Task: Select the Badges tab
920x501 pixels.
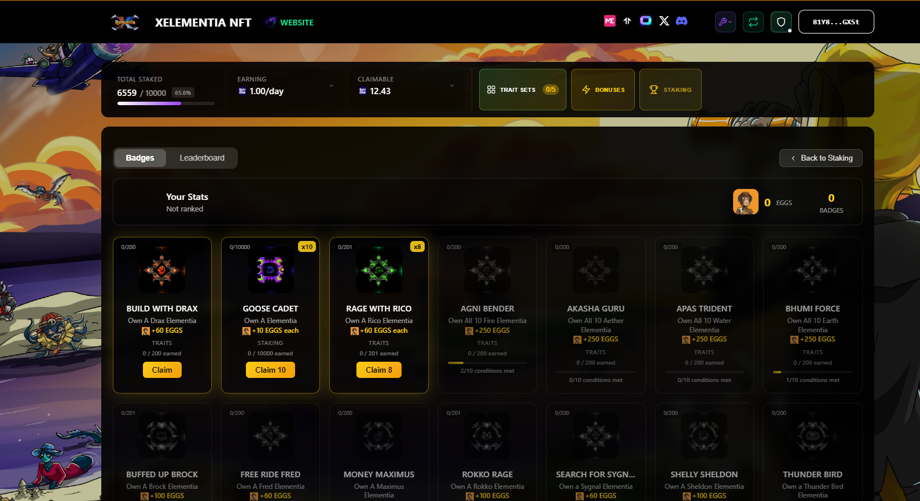Action: (140, 158)
